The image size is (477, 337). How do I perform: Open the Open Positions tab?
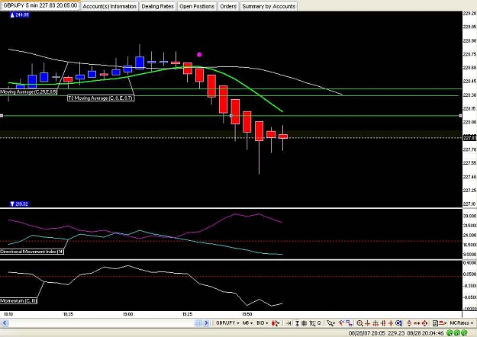click(x=197, y=6)
